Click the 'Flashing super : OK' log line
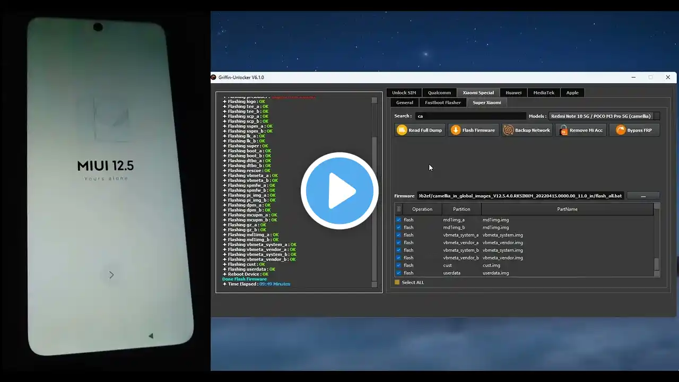The image size is (679, 382). (246, 146)
